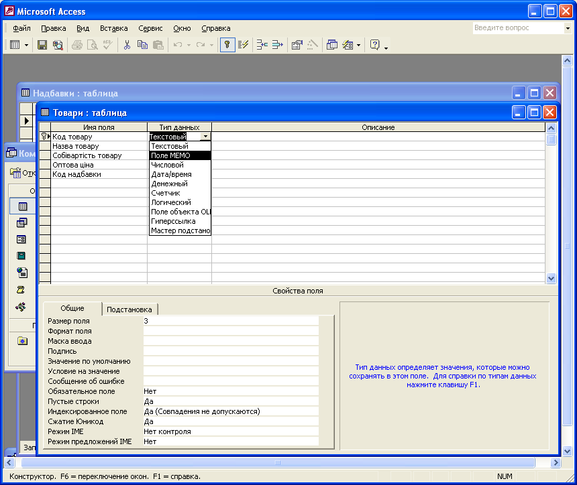Choose Поле MEMO data type
This screenshot has width=577, height=485.
(x=180, y=155)
